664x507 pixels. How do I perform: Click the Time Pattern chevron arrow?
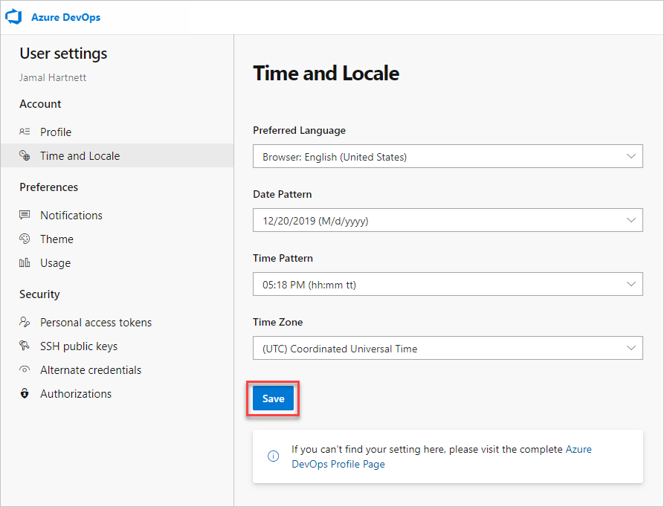(631, 284)
